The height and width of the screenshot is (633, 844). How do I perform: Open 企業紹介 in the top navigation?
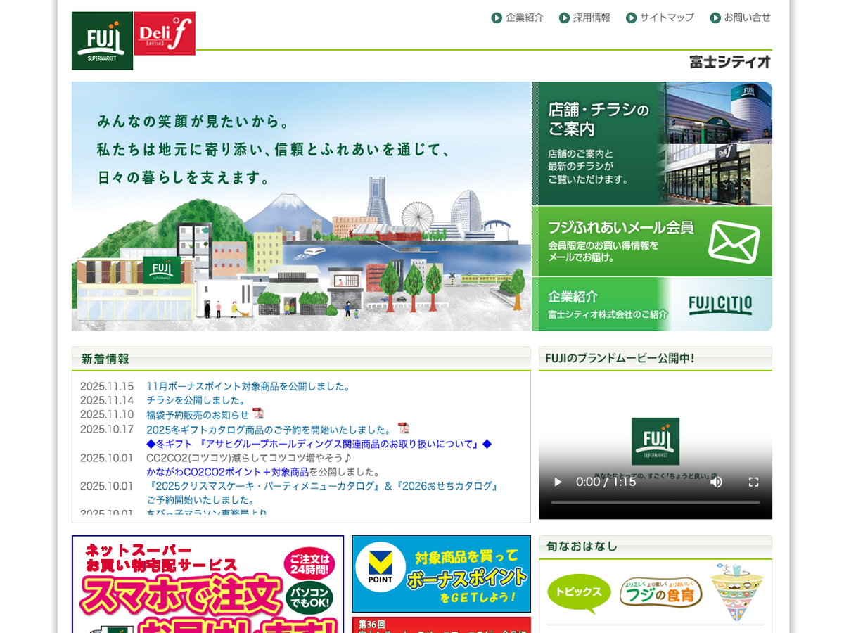(x=517, y=18)
